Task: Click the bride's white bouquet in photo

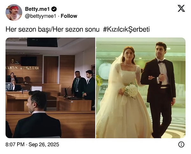Action: click(131, 90)
